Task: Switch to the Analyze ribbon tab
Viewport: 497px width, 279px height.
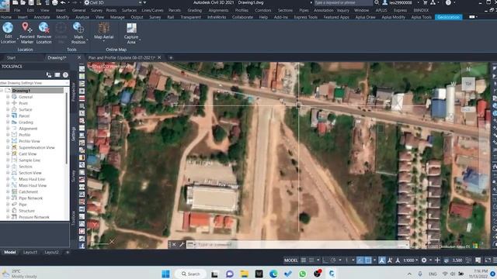Action: tap(82, 17)
